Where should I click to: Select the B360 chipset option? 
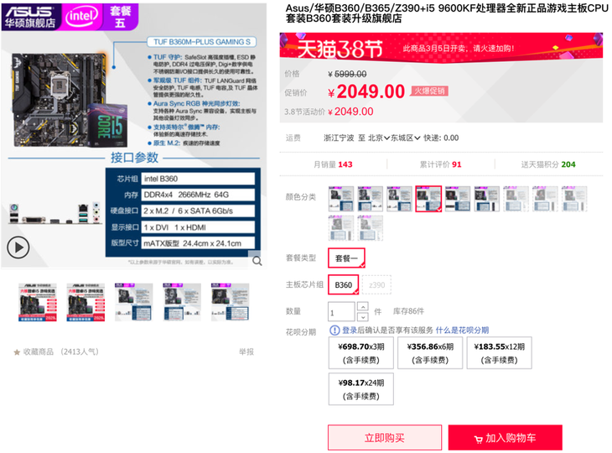pyautogui.click(x=344, y=284)
